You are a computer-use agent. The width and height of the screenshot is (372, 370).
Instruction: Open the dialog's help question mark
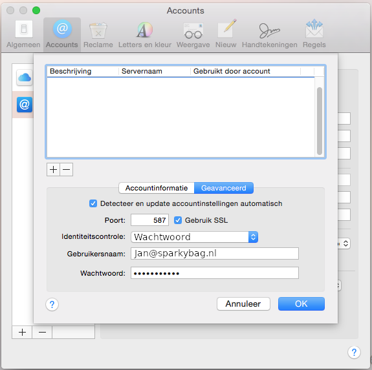click(x=52, y=304)
